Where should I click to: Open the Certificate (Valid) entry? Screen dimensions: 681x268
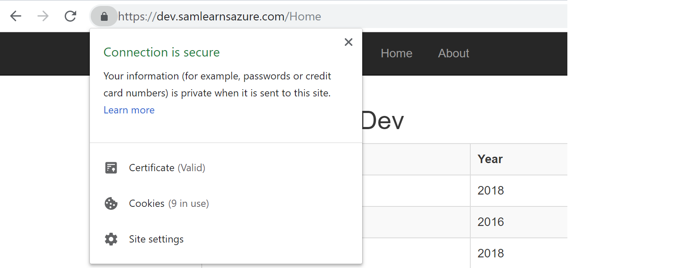click(x=167, y=168)
